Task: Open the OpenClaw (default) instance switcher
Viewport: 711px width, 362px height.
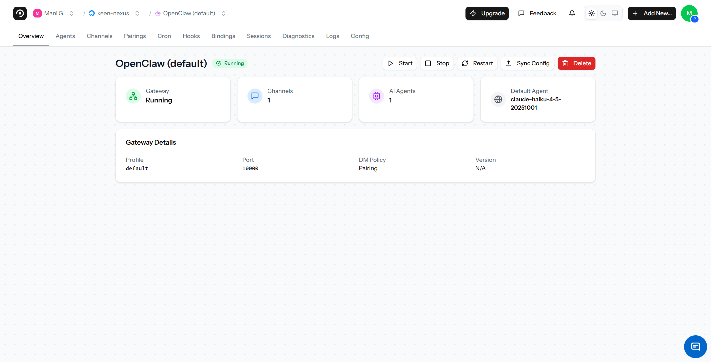Action: pos(223,13)
